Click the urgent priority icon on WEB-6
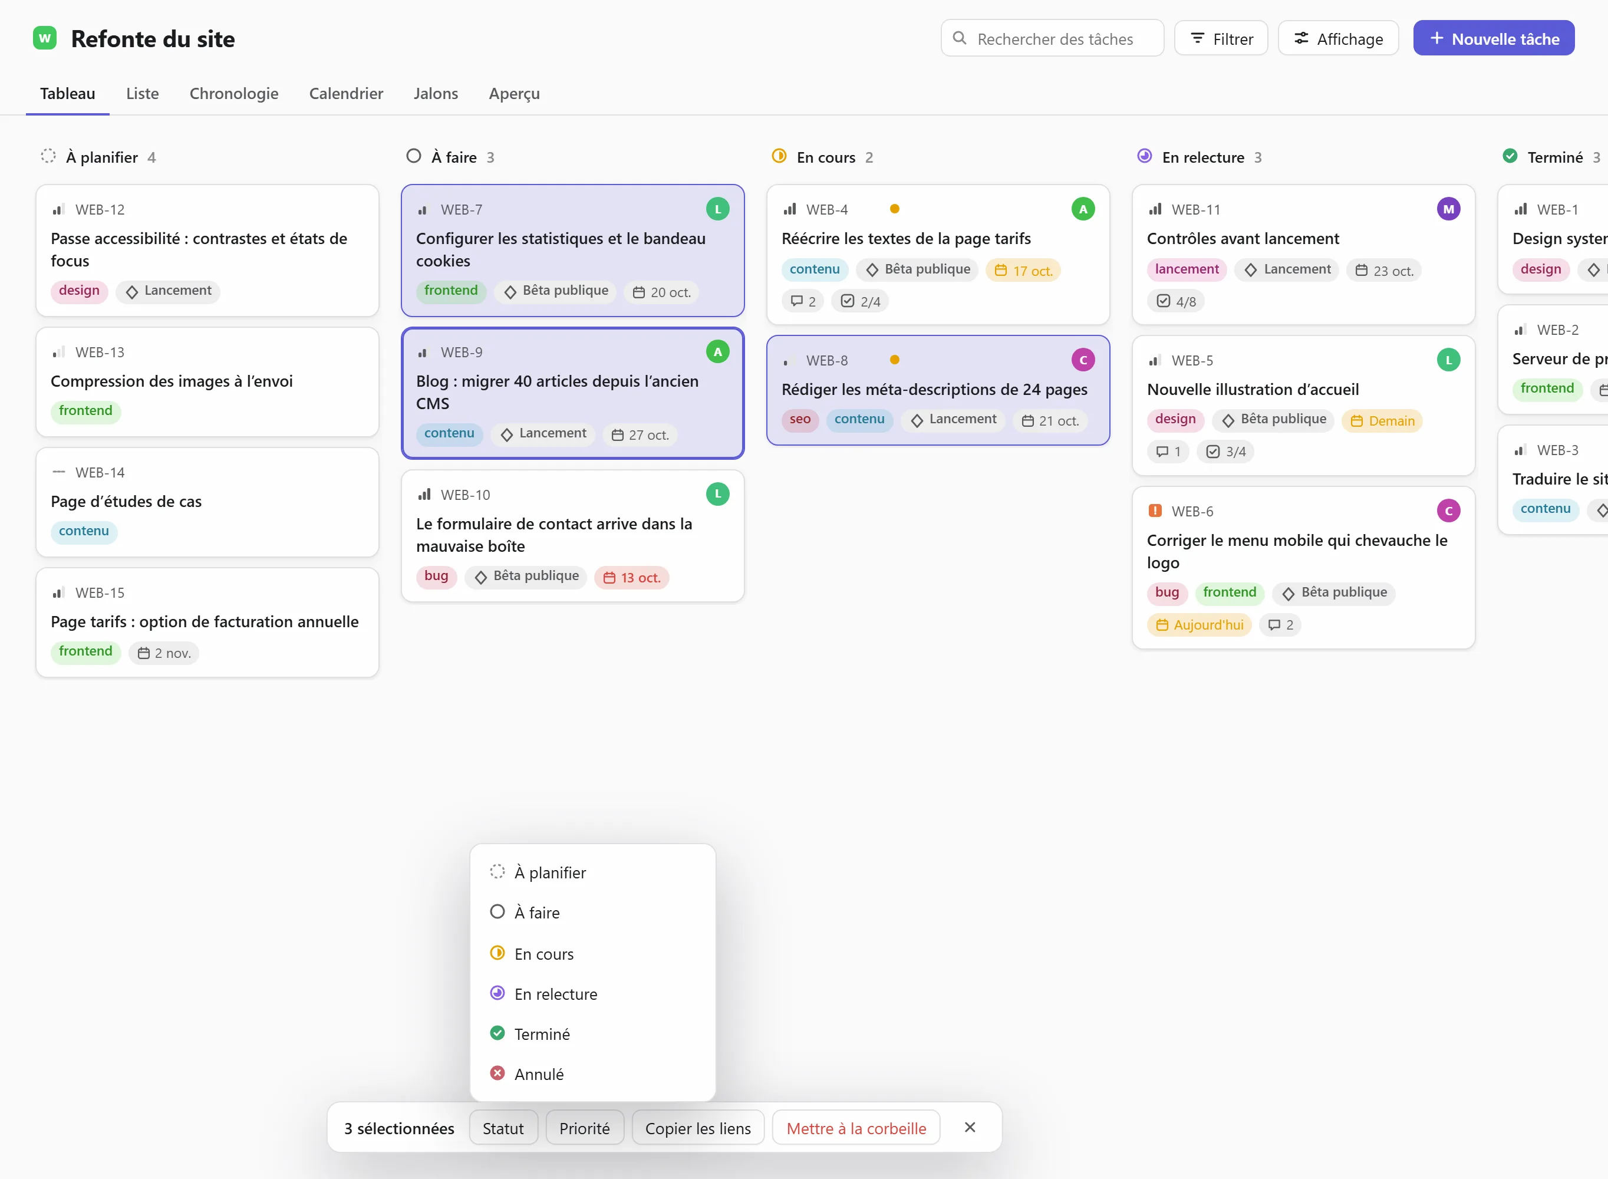This screenshot has height=1179, width=1608. pyautogui.click(x=1155, y=511)
